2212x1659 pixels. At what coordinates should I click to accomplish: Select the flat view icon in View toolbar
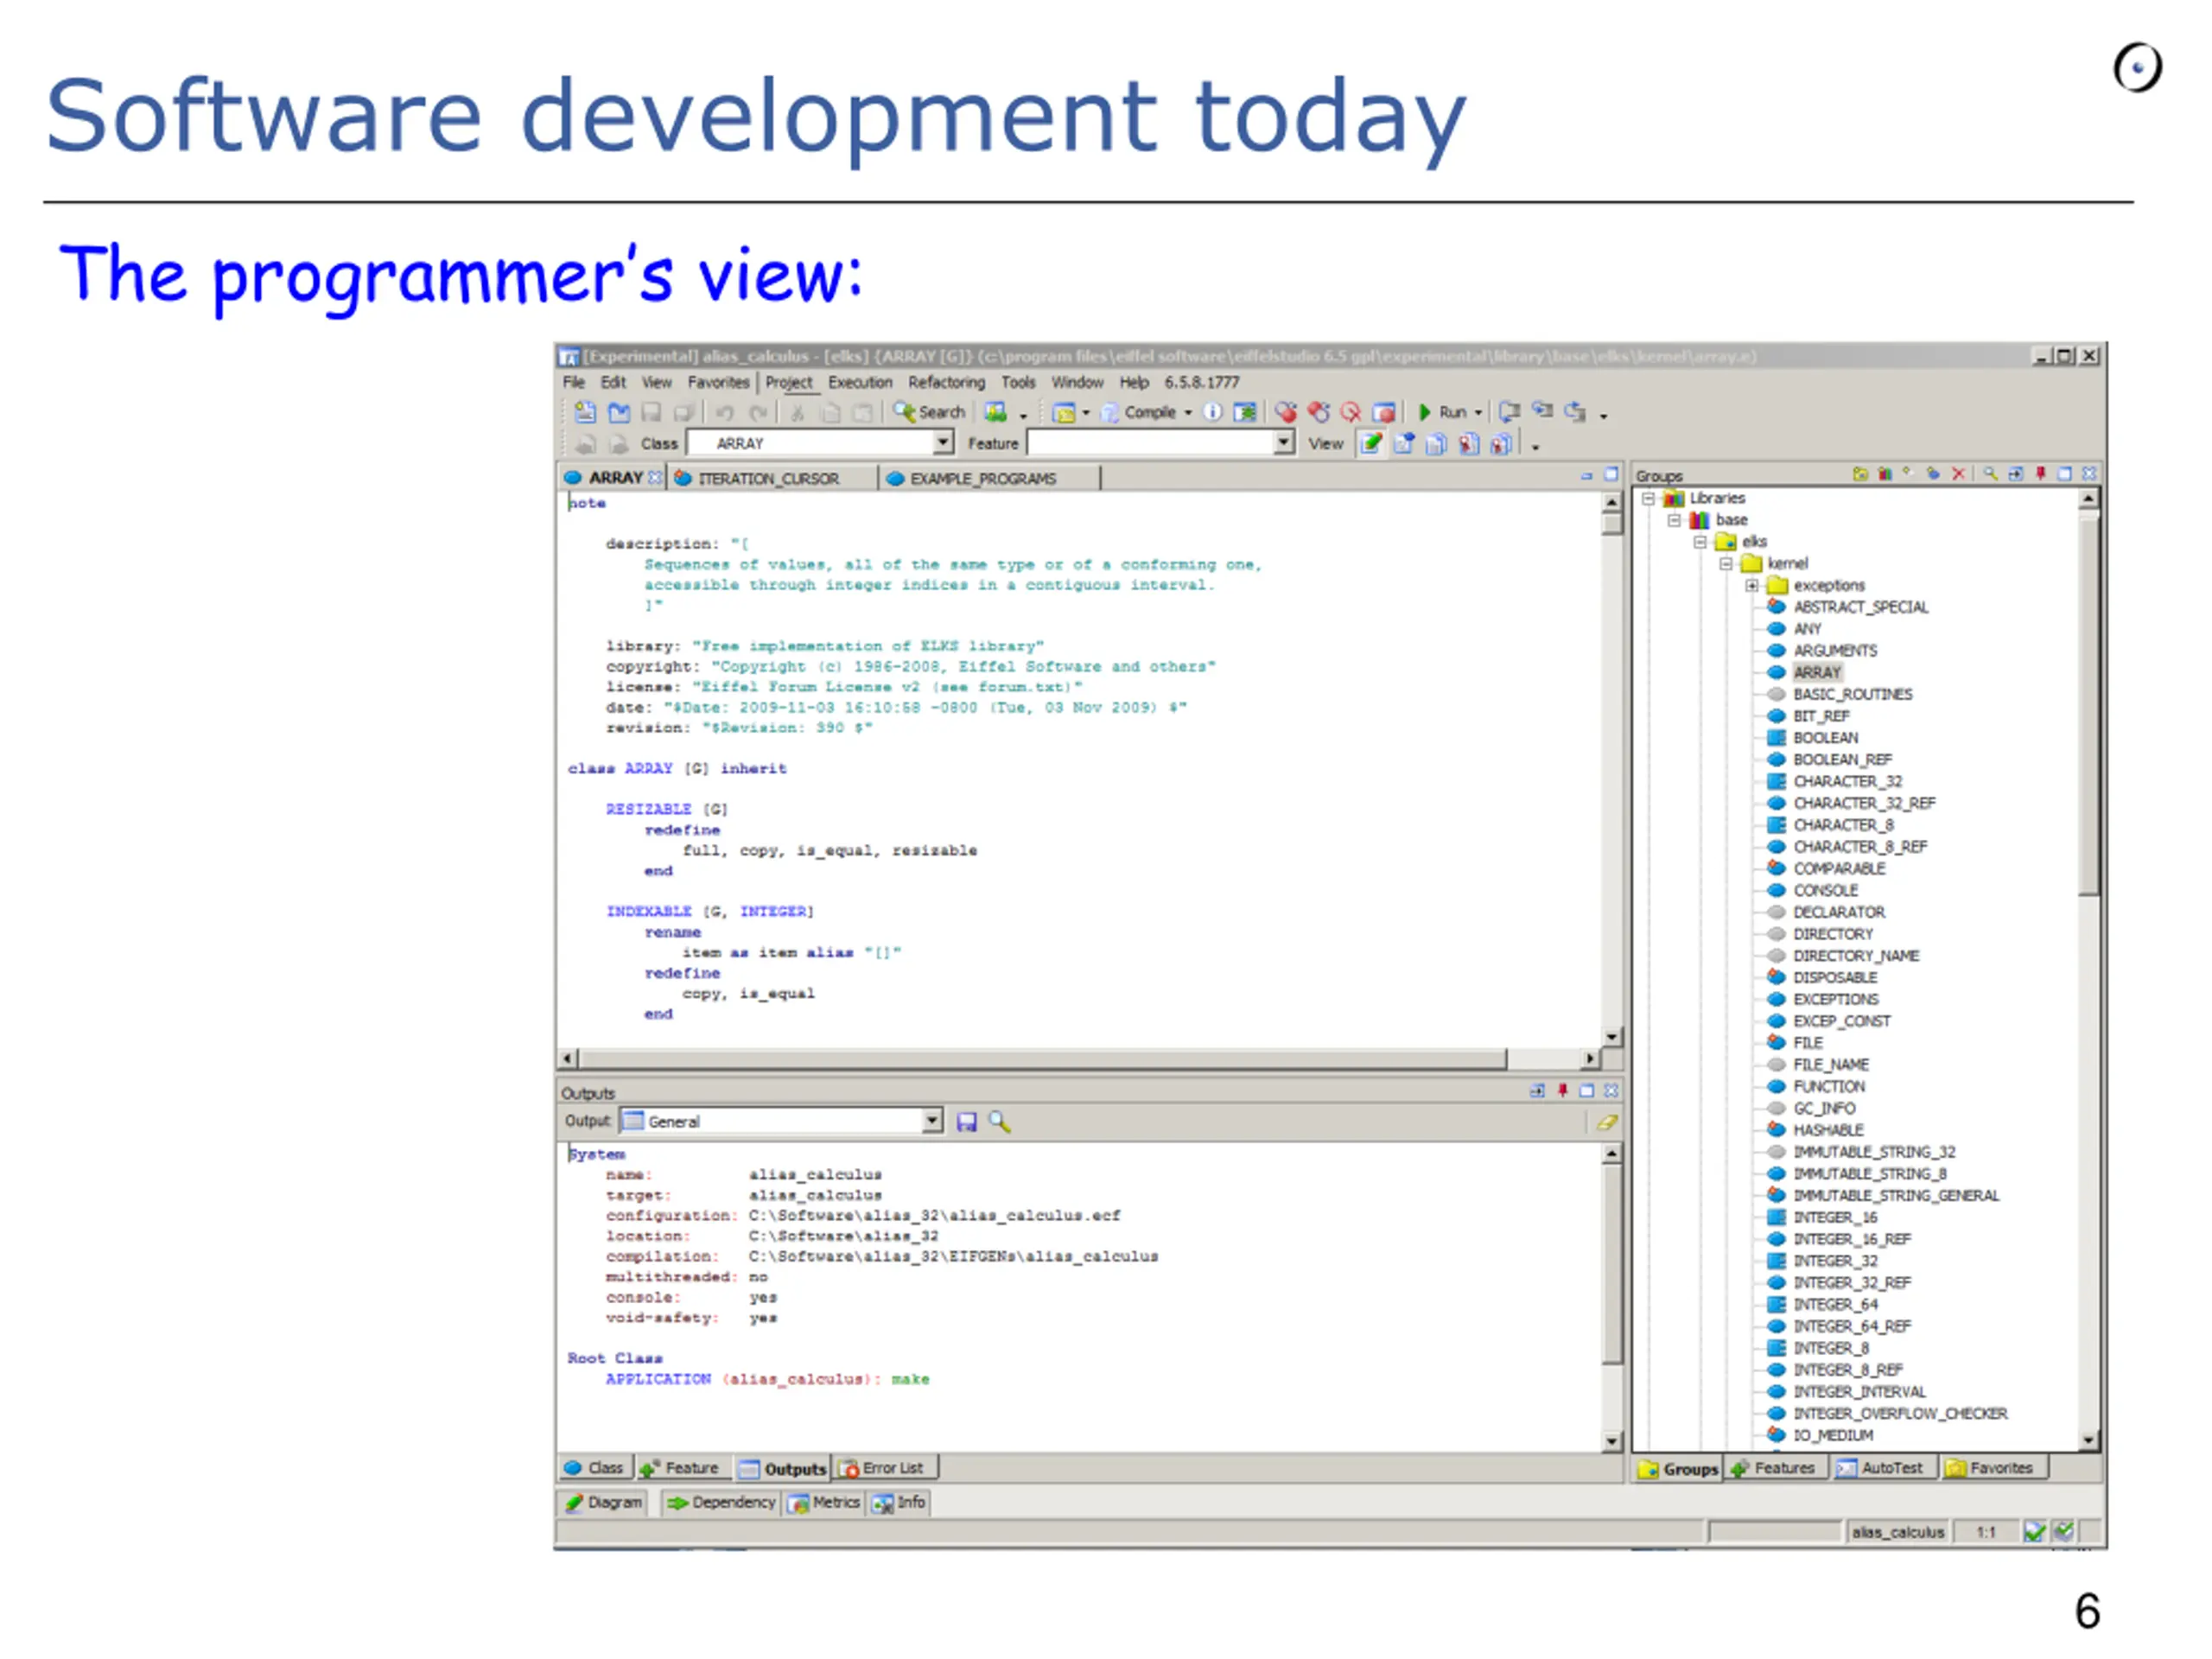click(1436, 443)
